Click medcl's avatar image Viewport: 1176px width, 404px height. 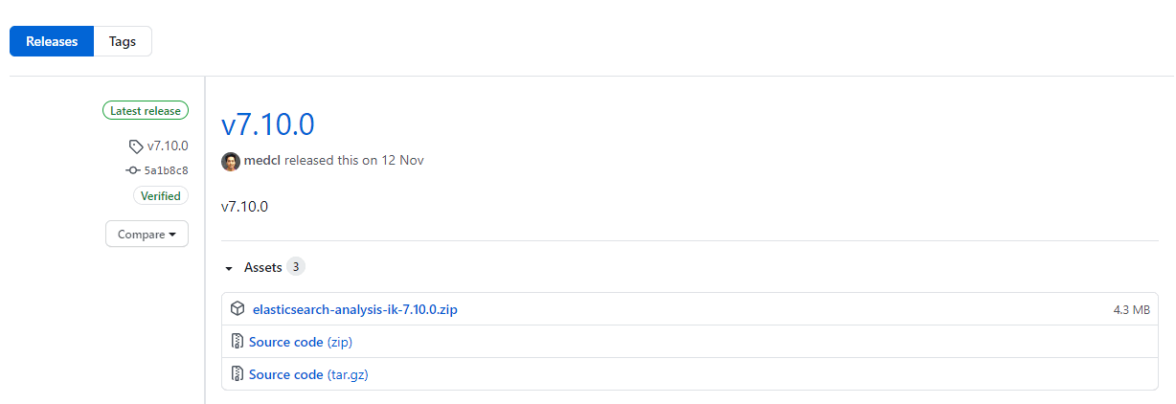[231, 161]
